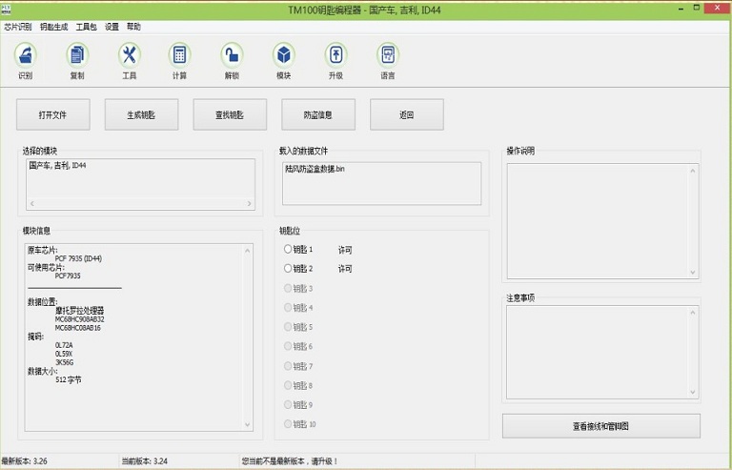
Task: Click down scroll arrow in 操作说明 box
Action: (693, 272)
